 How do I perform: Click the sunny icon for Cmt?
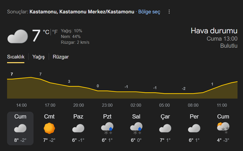coord(49,128)
